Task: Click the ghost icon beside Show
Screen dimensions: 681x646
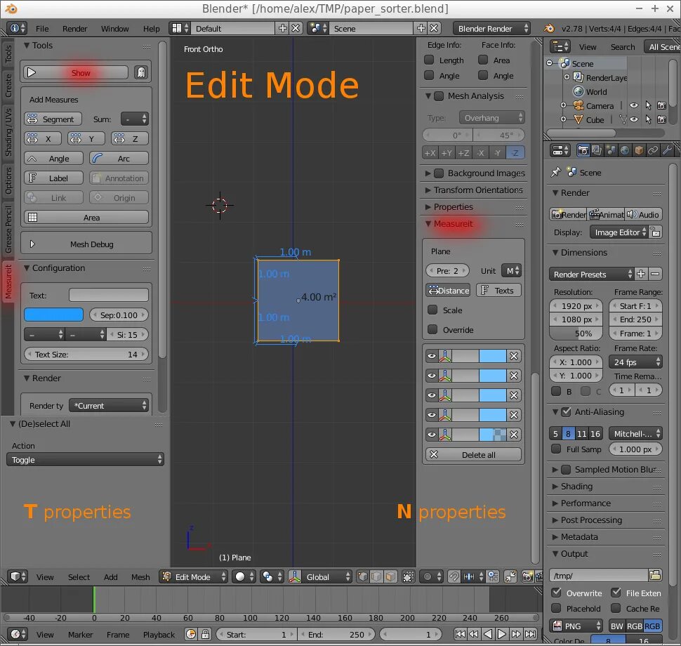Action: click(x=141, y=72)
